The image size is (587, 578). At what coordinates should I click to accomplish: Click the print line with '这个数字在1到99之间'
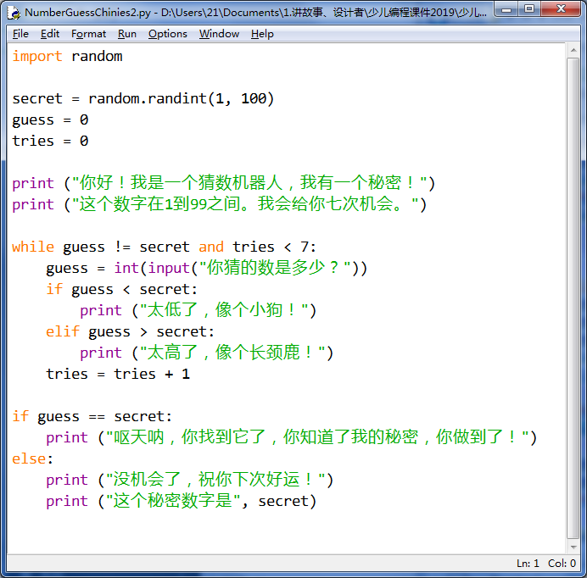tap(220, 204)
